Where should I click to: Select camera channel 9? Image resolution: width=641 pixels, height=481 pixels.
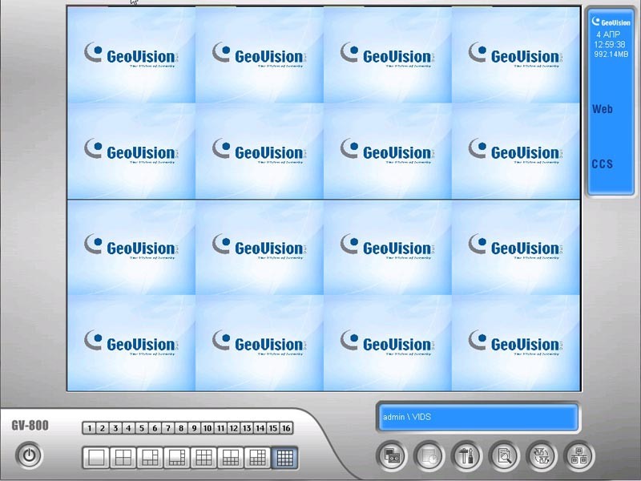pyautogui.click(x=194, y=428)
